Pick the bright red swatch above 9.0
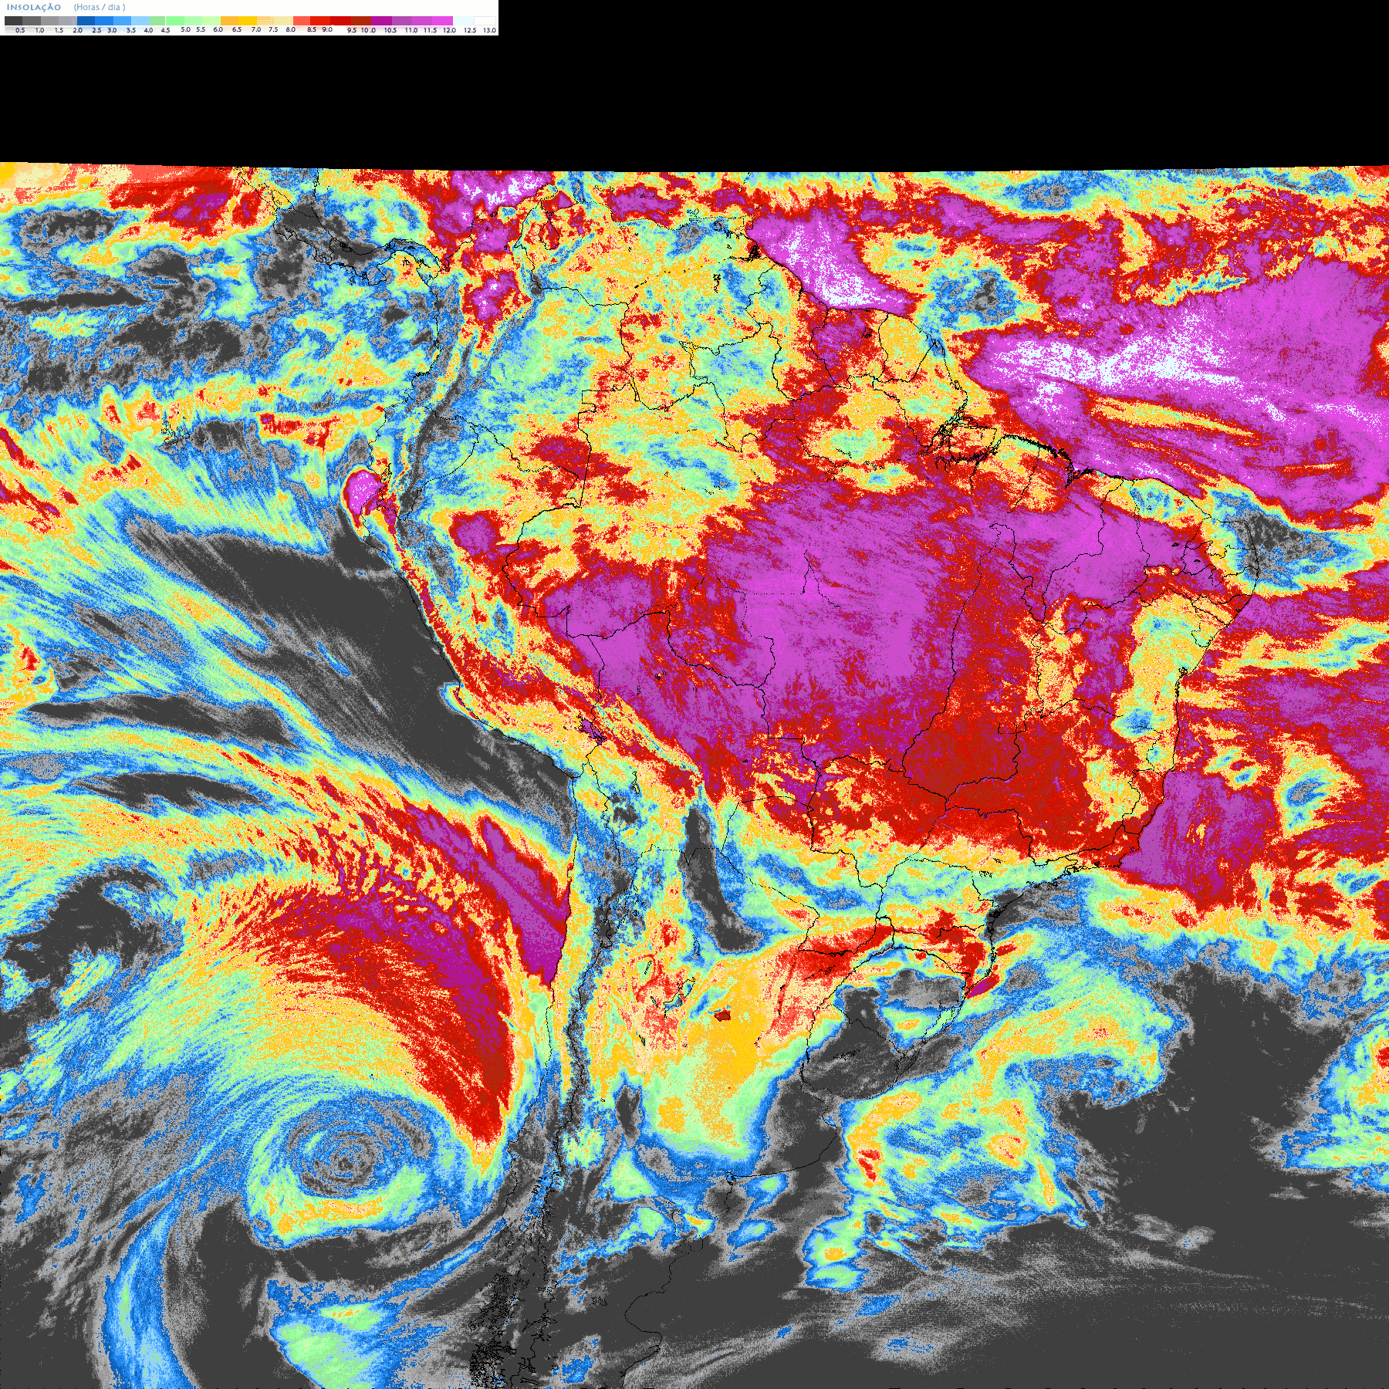Viewport: 1389px width, 1389px height. tap(320, 21)
